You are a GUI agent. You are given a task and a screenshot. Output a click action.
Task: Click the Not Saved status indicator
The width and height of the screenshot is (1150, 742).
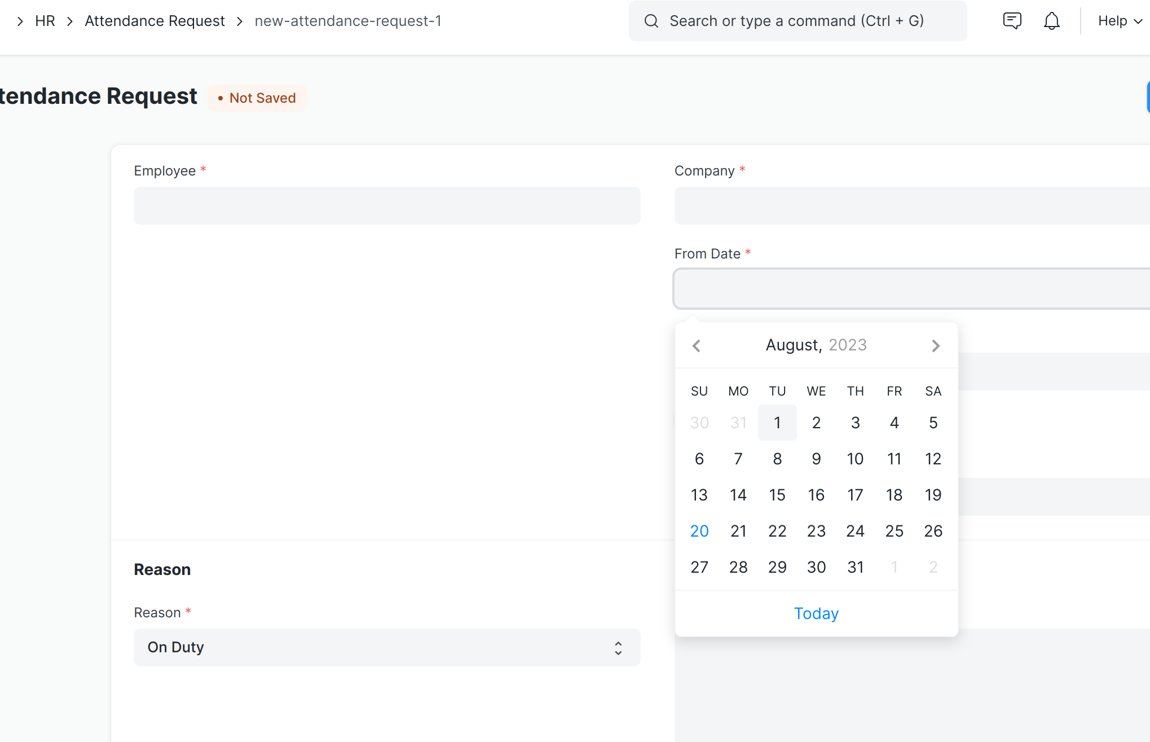[x=257, y=97]
